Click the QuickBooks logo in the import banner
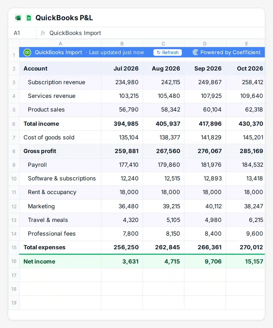The height and width of the screenshot is (328, 273). tap(27, 52)
